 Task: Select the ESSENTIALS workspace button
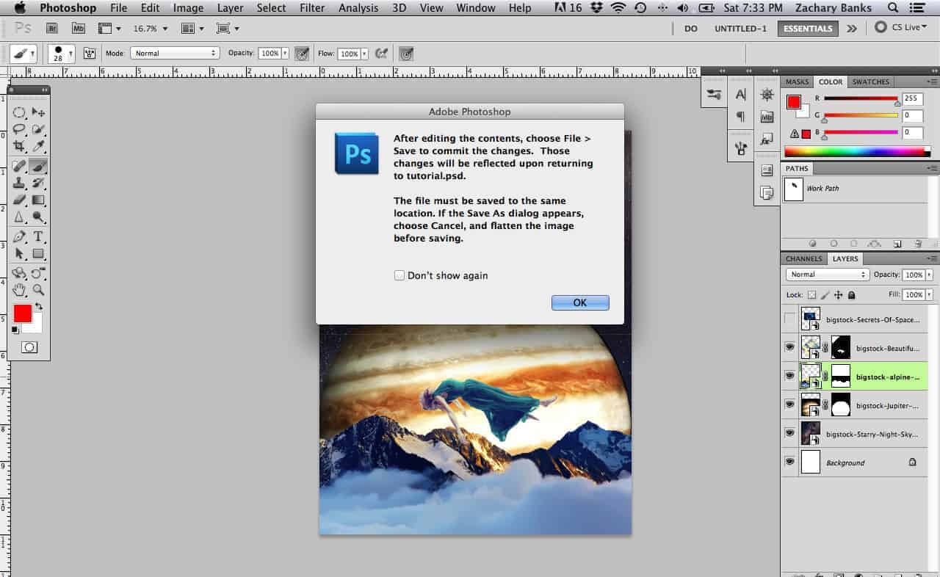tap(808, 29)
